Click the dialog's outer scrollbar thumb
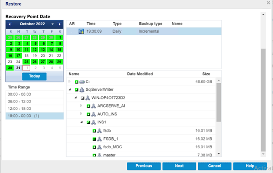 click(x=263, y=100)
